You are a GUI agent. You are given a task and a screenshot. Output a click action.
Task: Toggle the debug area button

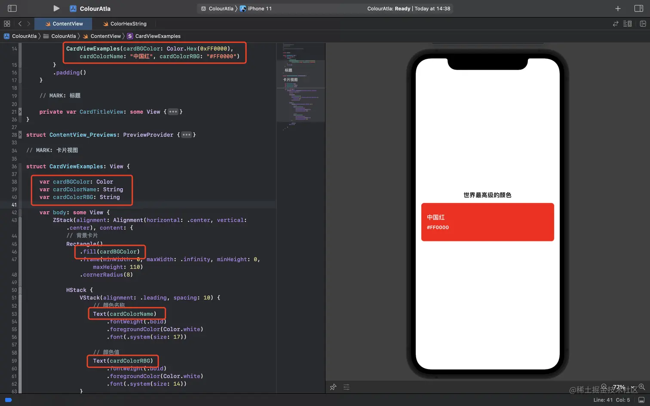pos(641,400)
